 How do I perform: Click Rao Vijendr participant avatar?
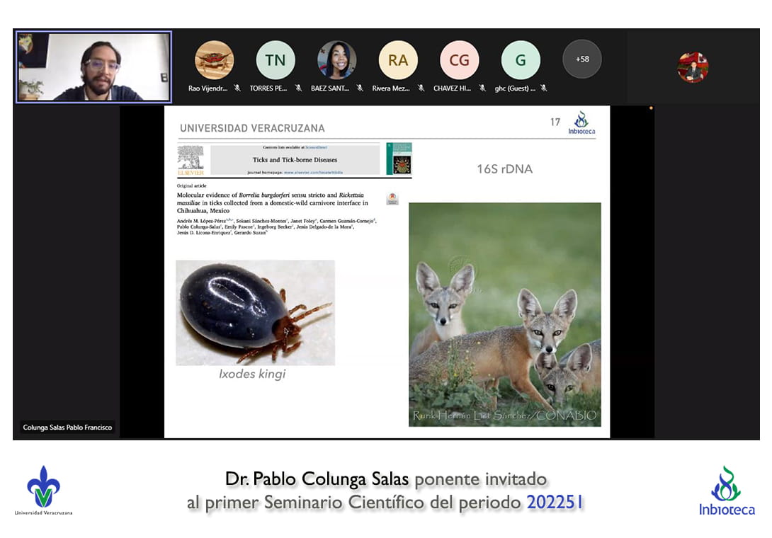click(x=214, y=59)
